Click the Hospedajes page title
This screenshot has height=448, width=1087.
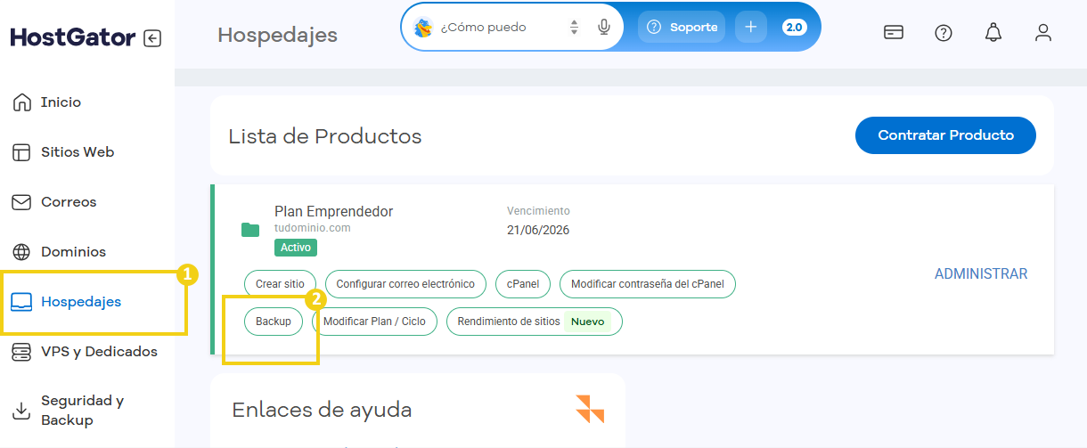tap(278, 36)
